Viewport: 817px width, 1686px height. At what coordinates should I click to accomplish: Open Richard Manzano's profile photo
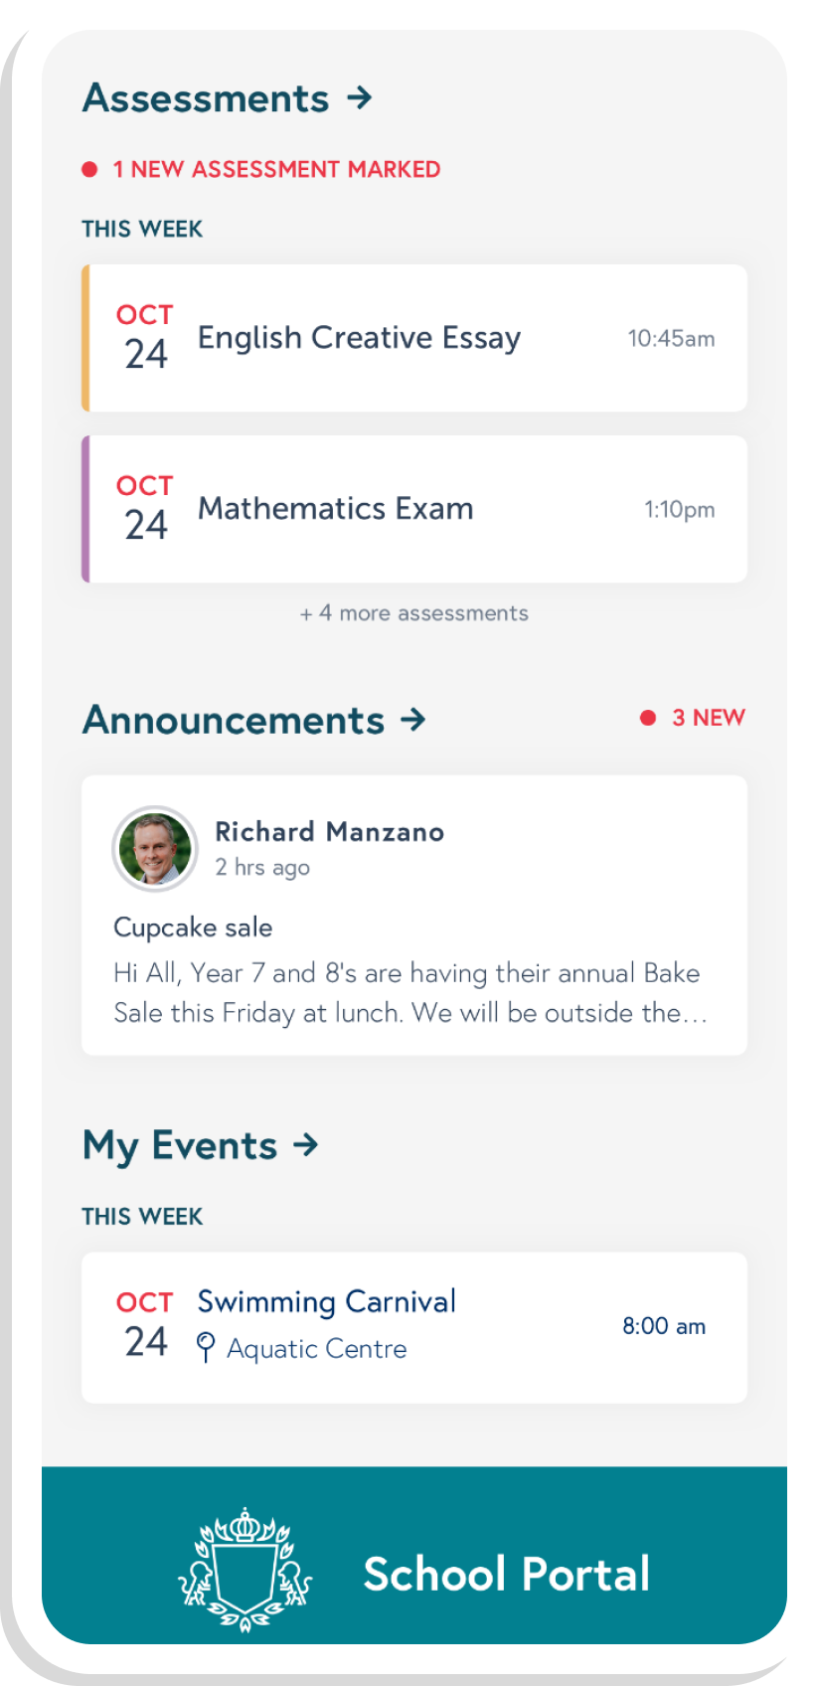[x=155, y=848]
